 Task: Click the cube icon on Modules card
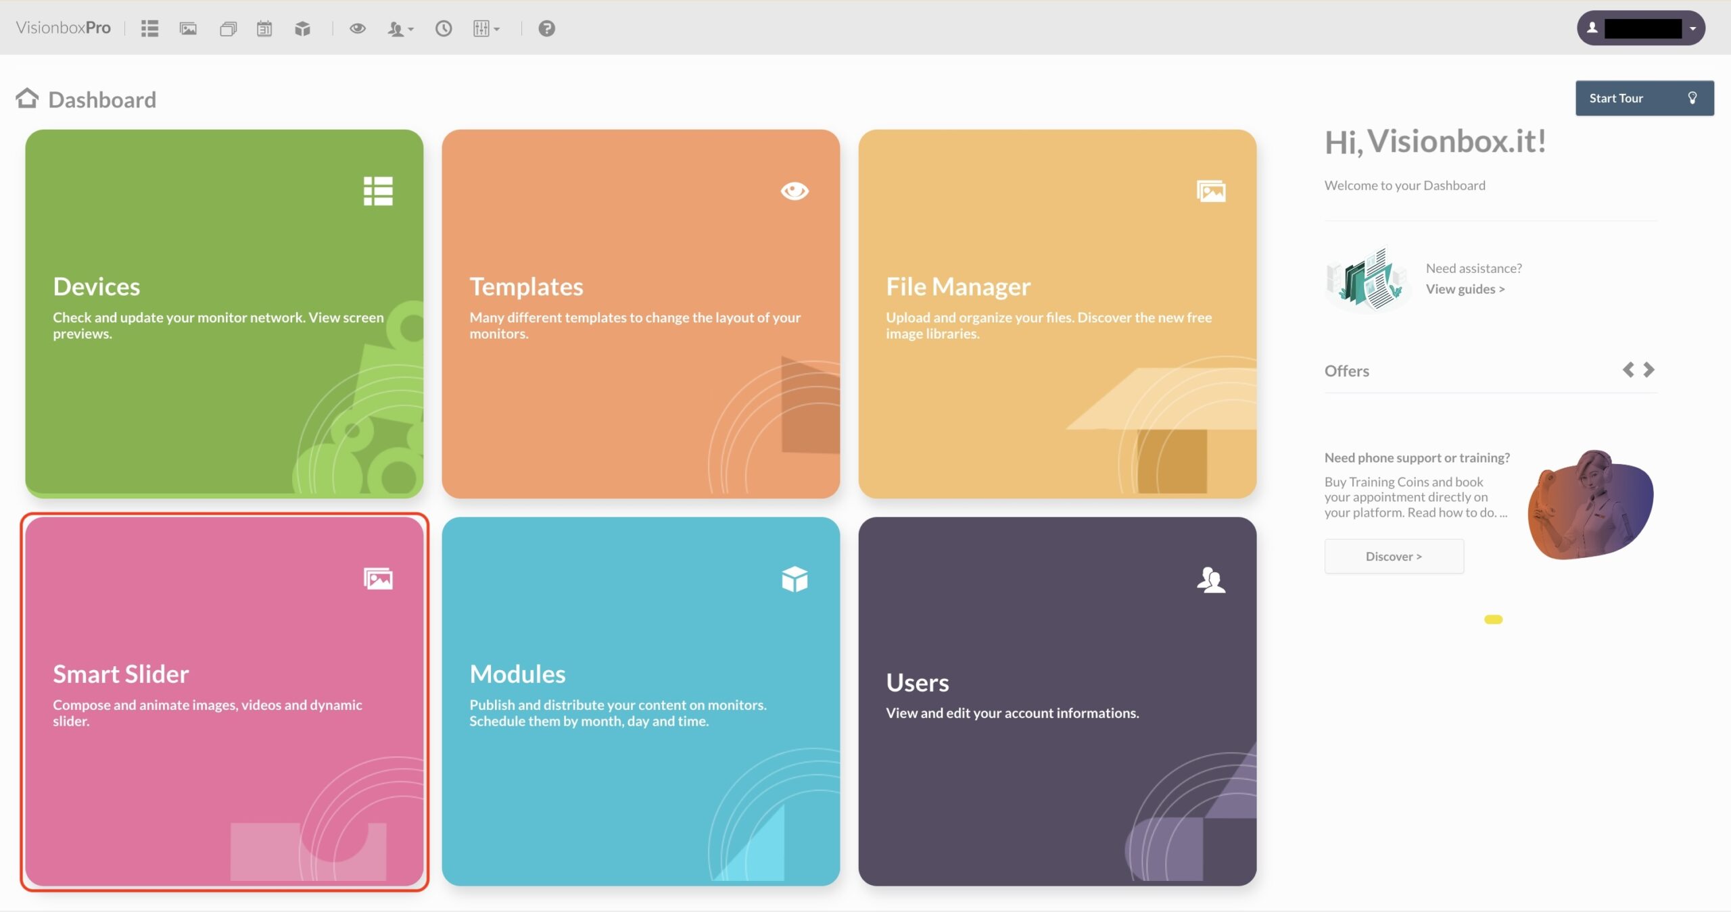[x=795, y=579]
